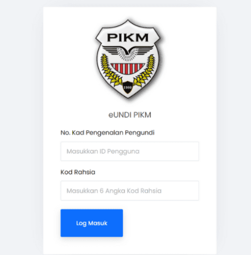Image resolution: width=251 pixels, height=255 pixels.
Task: Click the PIKM shield logo
Action: tap(128, 59)
